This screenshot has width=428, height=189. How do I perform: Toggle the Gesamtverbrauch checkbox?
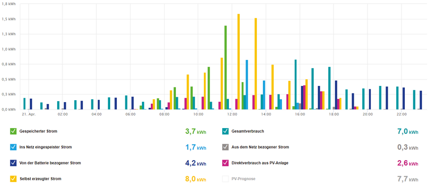[x=225, y=131]
